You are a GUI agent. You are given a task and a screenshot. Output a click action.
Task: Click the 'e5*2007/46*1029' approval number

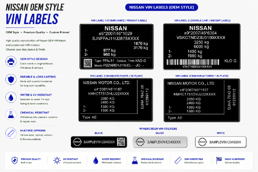[x=116, y=34]
